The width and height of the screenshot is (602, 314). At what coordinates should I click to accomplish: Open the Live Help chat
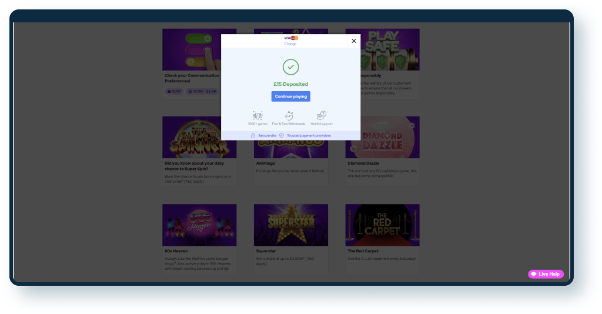point(546,274)
